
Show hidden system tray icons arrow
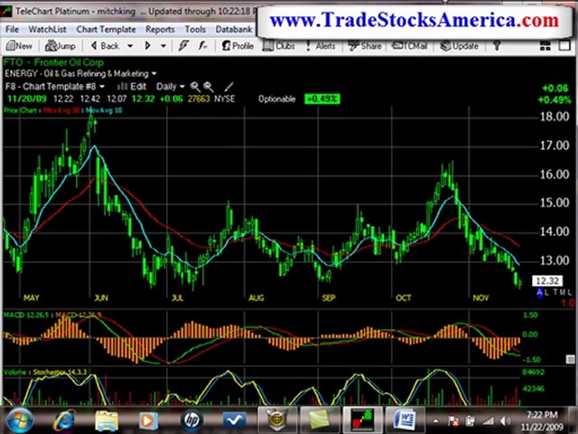[435, 421]
